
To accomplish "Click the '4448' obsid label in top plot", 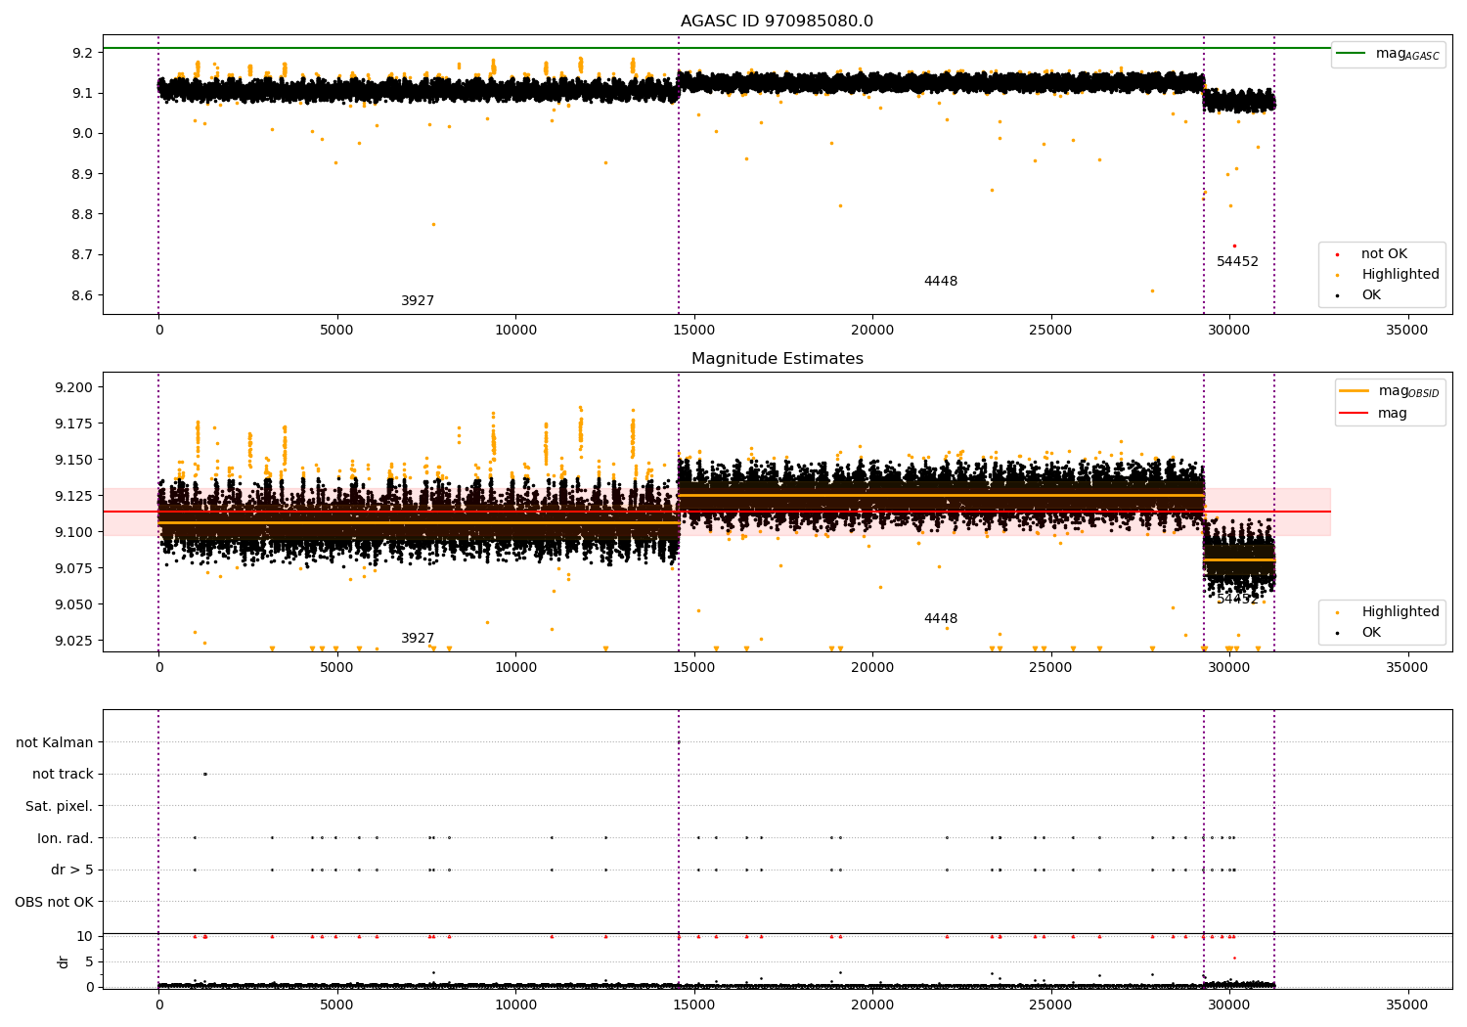I will tap(941, 282).
